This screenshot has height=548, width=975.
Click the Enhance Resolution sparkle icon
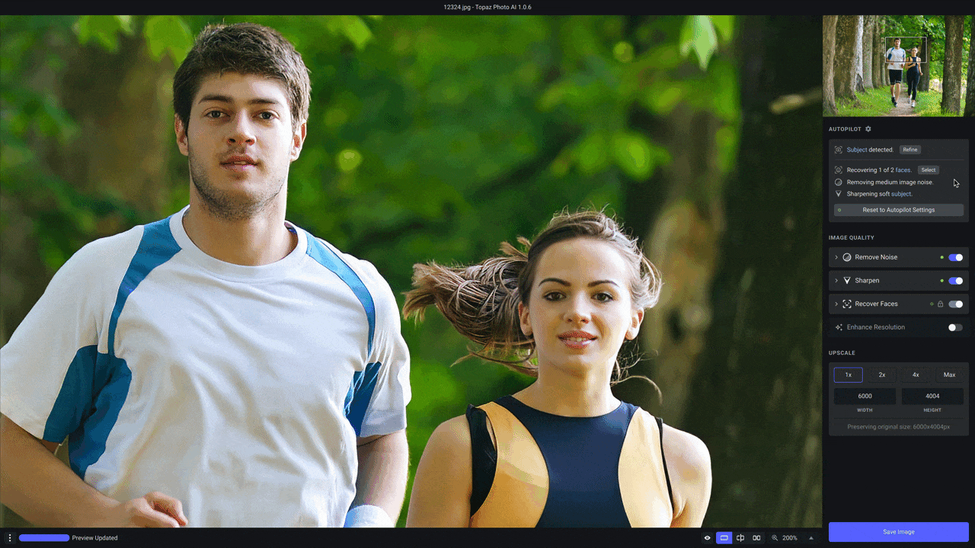pos(839,327)
